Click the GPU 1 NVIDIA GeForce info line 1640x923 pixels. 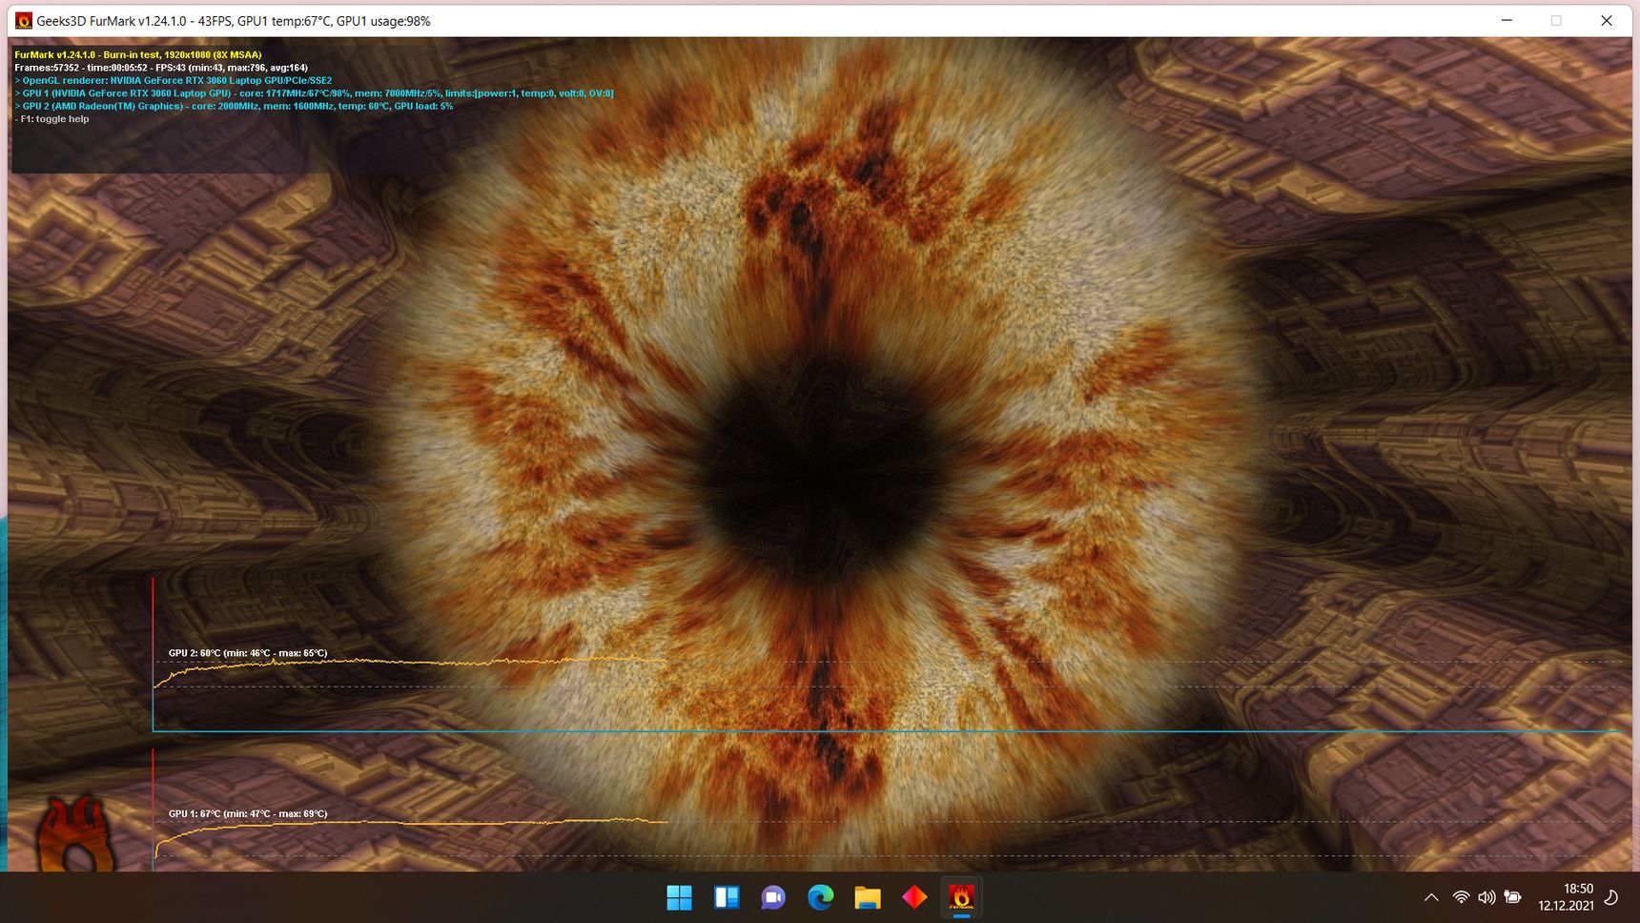click(314, 93)
